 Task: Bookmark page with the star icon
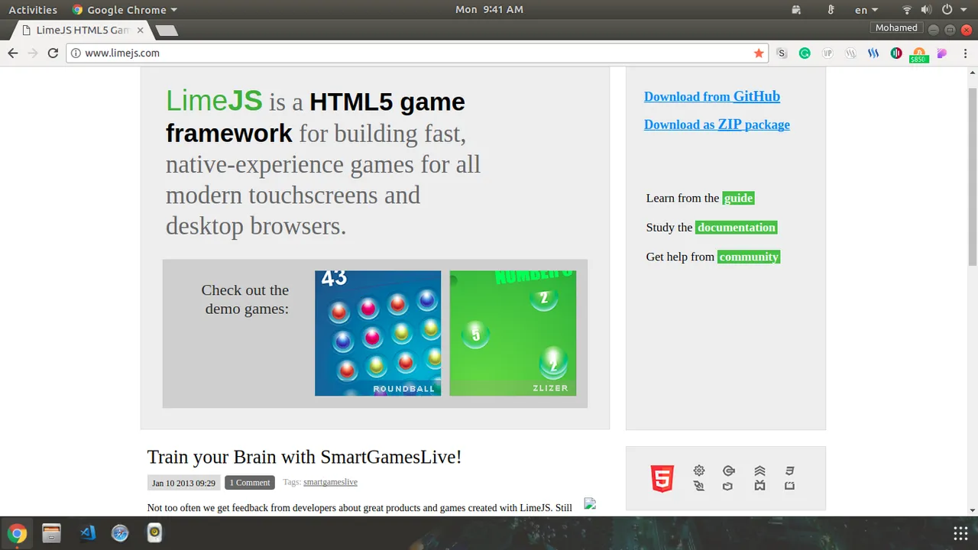coord(759,53)
